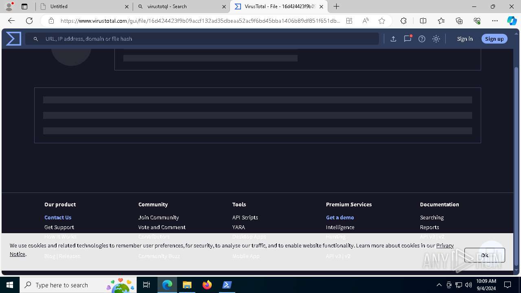Screen dimensions: 521x293
Task: Open the YARA link
Action: pos(239,227)
